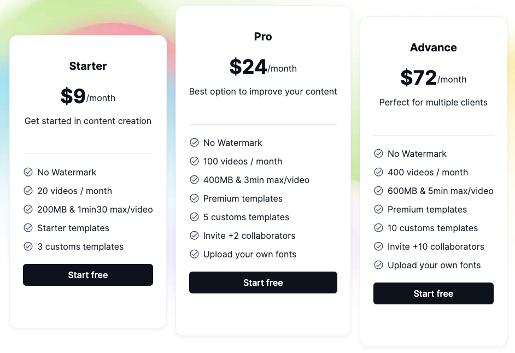
Task: Click check icon next to 5 customs templates
Action: [x=194, y=217]
